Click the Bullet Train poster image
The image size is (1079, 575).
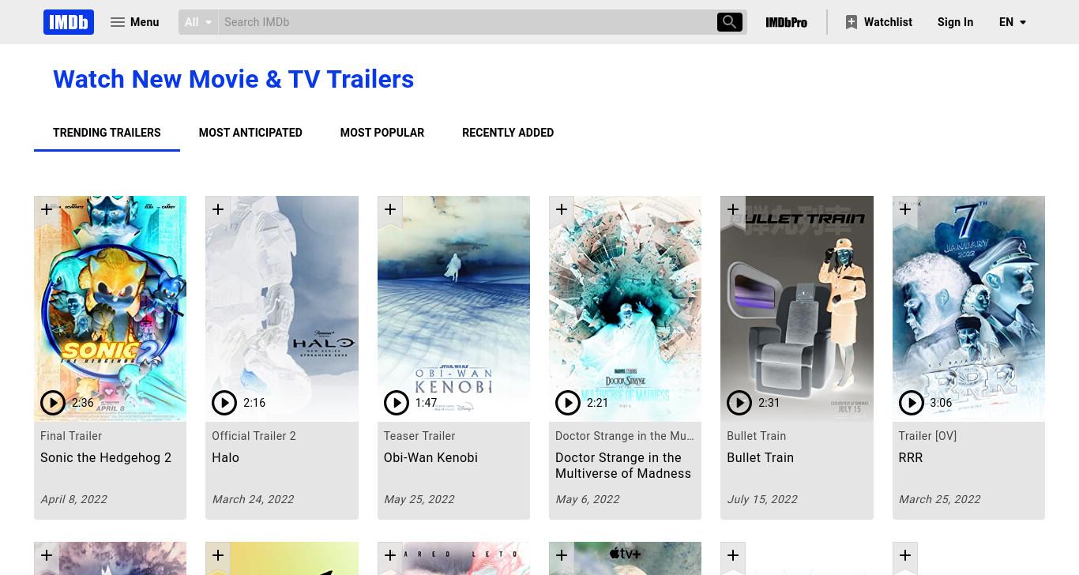[x=797, y=308]
